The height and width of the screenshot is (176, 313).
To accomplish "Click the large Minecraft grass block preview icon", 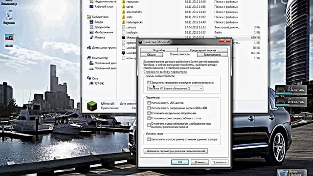I will pos(92,106).
